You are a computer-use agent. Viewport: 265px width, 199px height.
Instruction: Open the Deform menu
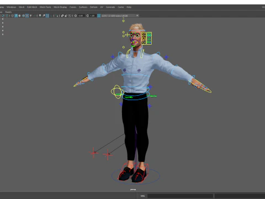pos(93,7)
